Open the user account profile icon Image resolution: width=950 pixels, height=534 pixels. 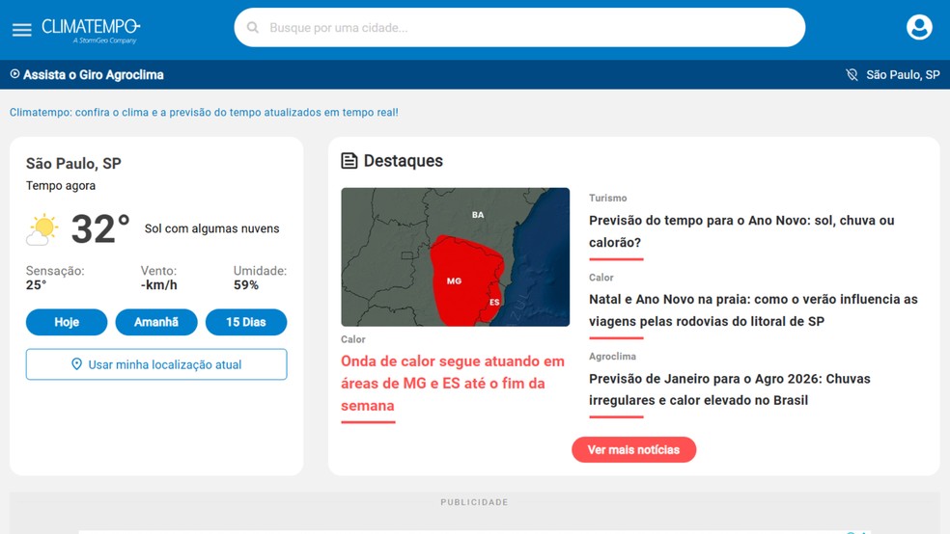click(918, 27)
